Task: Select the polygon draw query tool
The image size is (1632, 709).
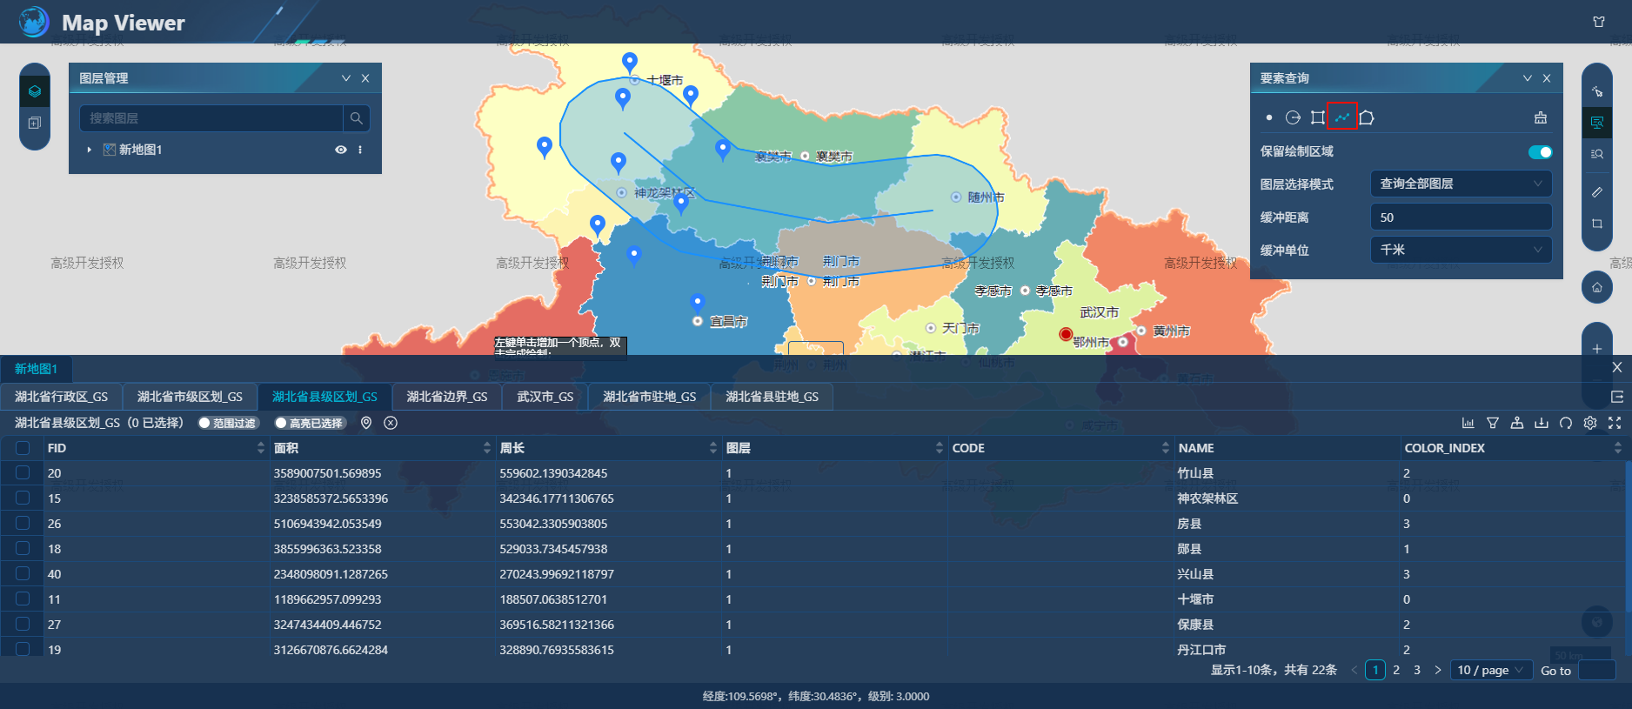Action: coord(1367,117)
